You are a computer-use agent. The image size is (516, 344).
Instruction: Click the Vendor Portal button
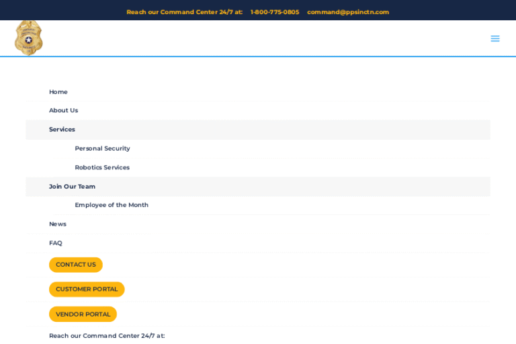point(83,314)
